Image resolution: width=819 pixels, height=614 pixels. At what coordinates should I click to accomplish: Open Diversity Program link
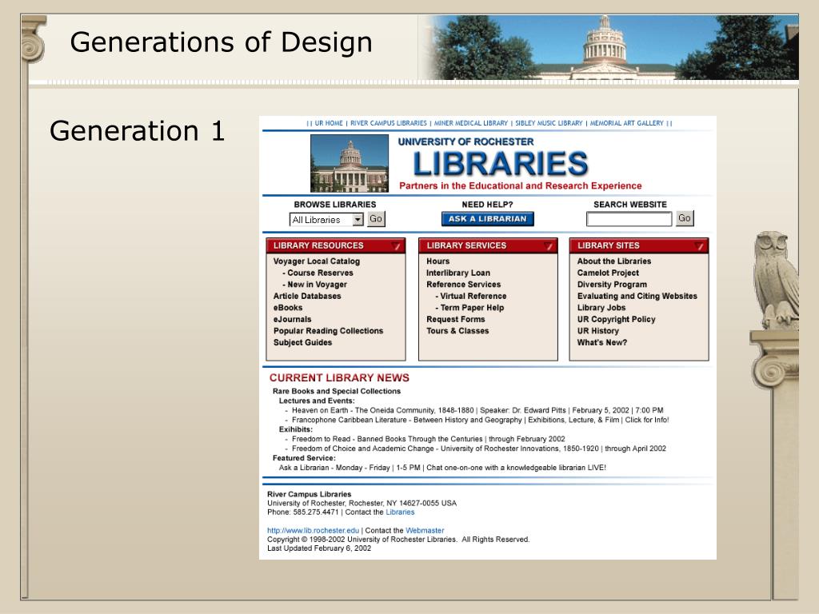pyautogui.click(x=612, y=285)
